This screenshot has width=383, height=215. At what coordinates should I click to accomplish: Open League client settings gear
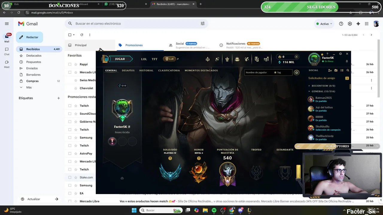click(341, 54)
